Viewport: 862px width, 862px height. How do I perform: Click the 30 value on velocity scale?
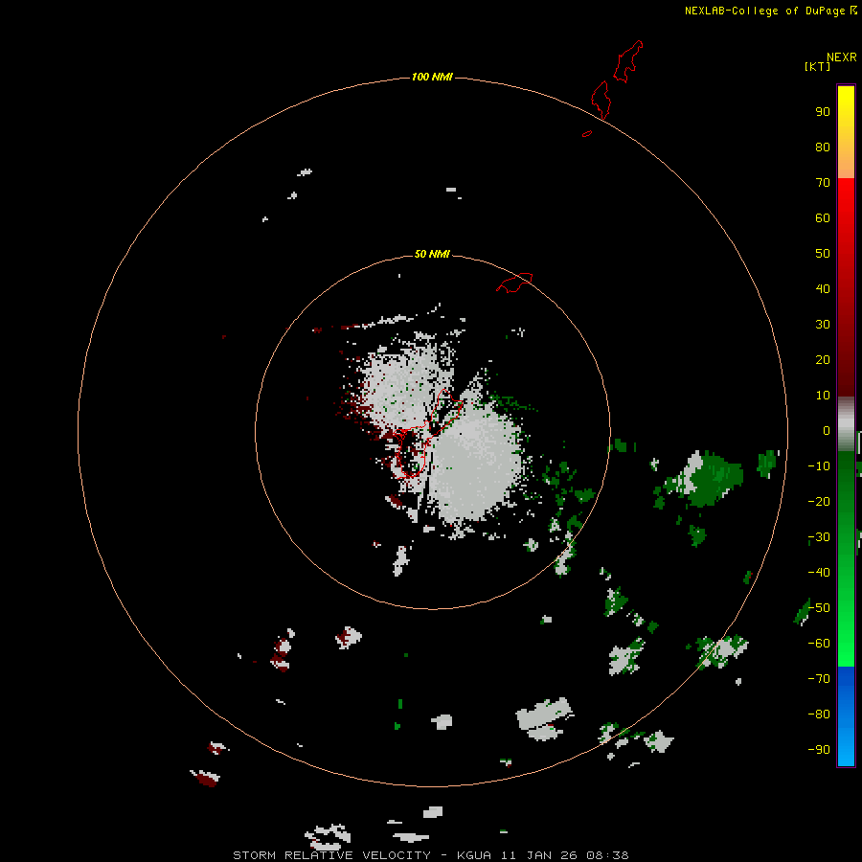point(823,325)
